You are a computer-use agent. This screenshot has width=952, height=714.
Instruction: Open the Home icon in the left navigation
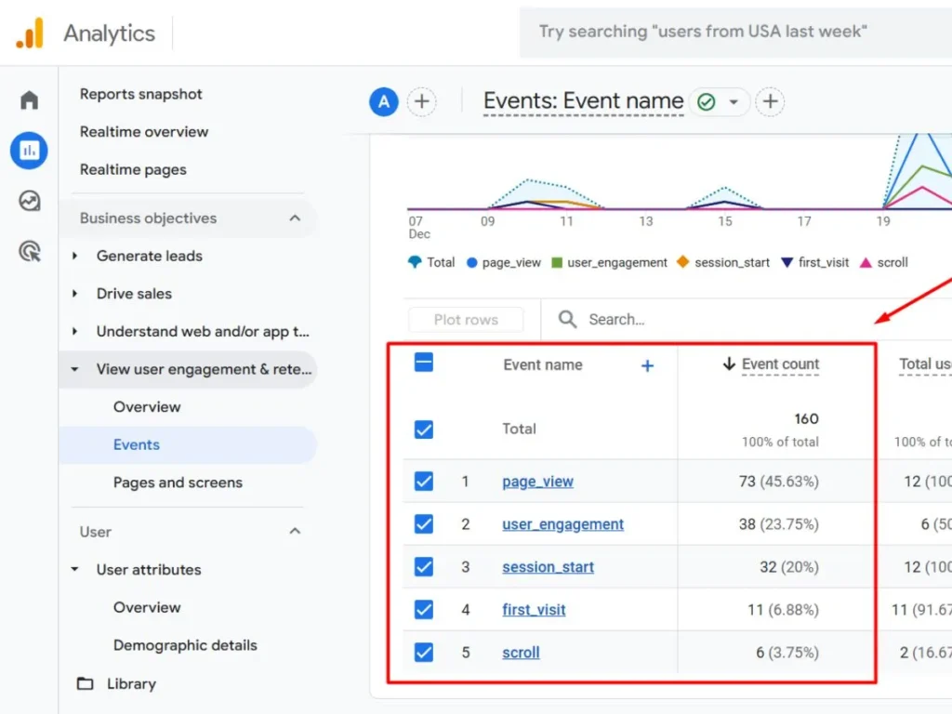(x=28, y=99)
